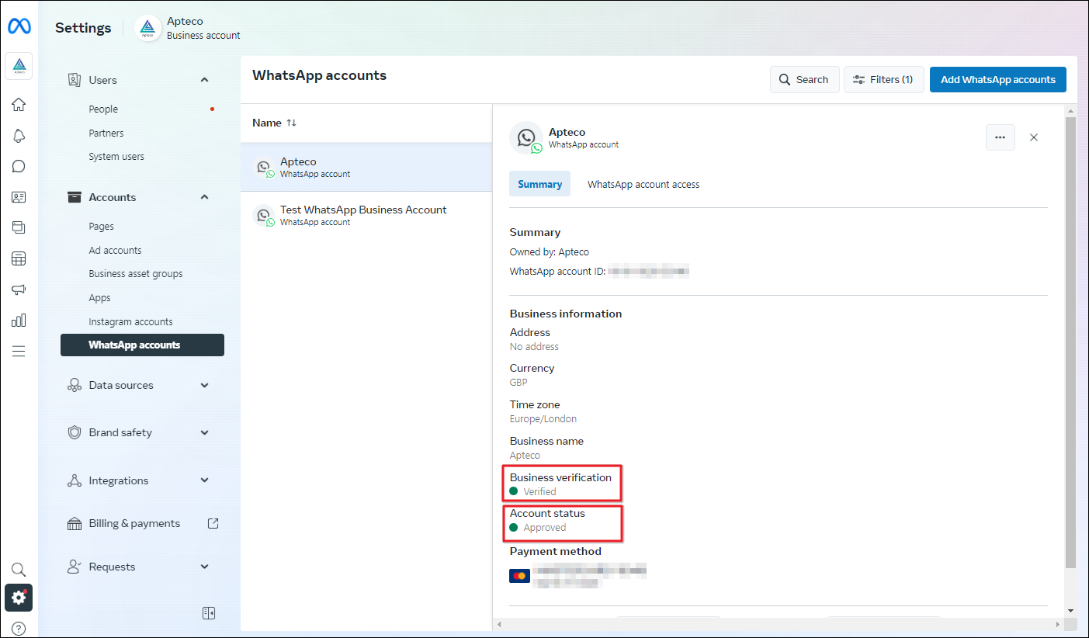The height and width of the screenshot is (638, 1089).
Task: Click the horizontal scrollbar left arrow
Action: click(x=499, y=624)
